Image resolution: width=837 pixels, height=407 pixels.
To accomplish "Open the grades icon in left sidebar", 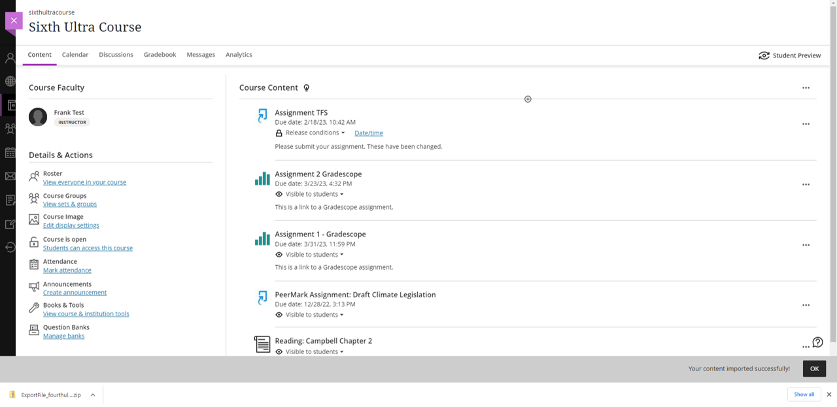I will [10, 200].
